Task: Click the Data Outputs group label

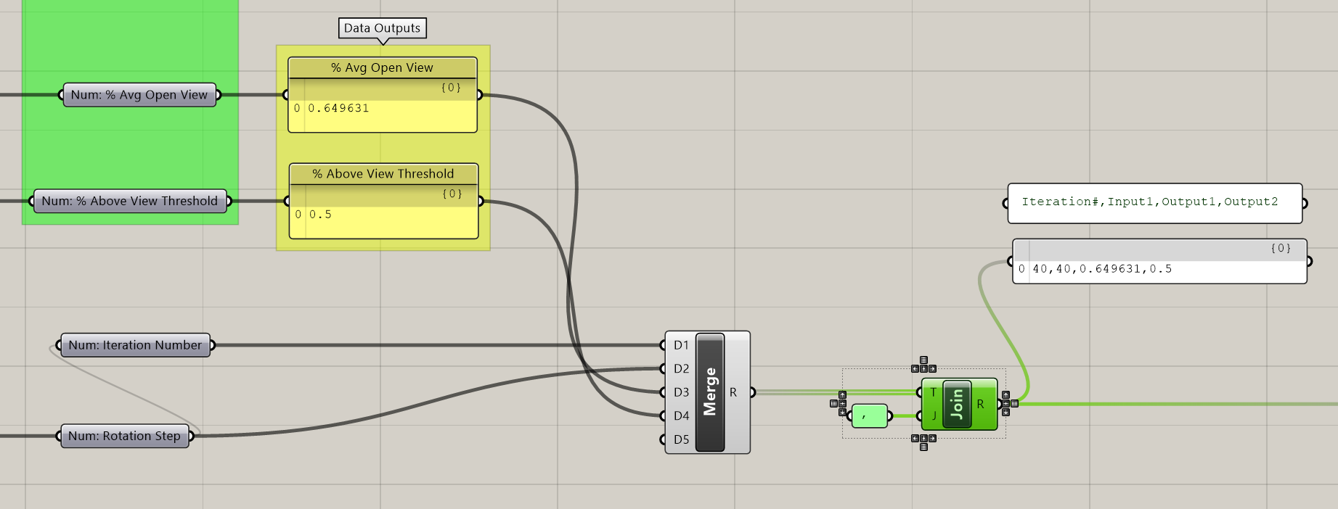Action: [382, 28]
